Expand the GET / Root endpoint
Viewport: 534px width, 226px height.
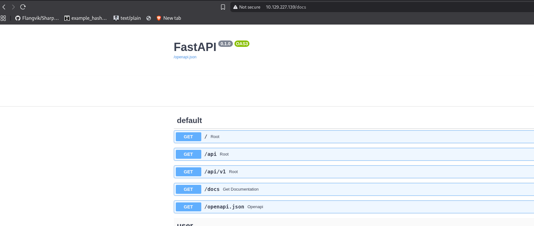click(354, 137)
